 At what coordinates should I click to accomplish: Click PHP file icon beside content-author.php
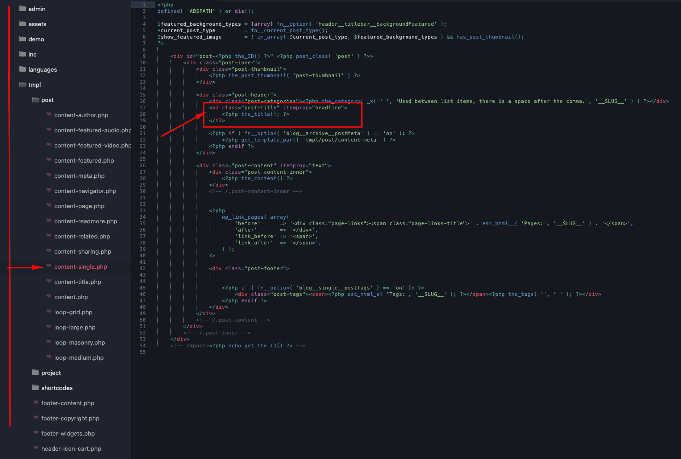(x=49, y=115)
